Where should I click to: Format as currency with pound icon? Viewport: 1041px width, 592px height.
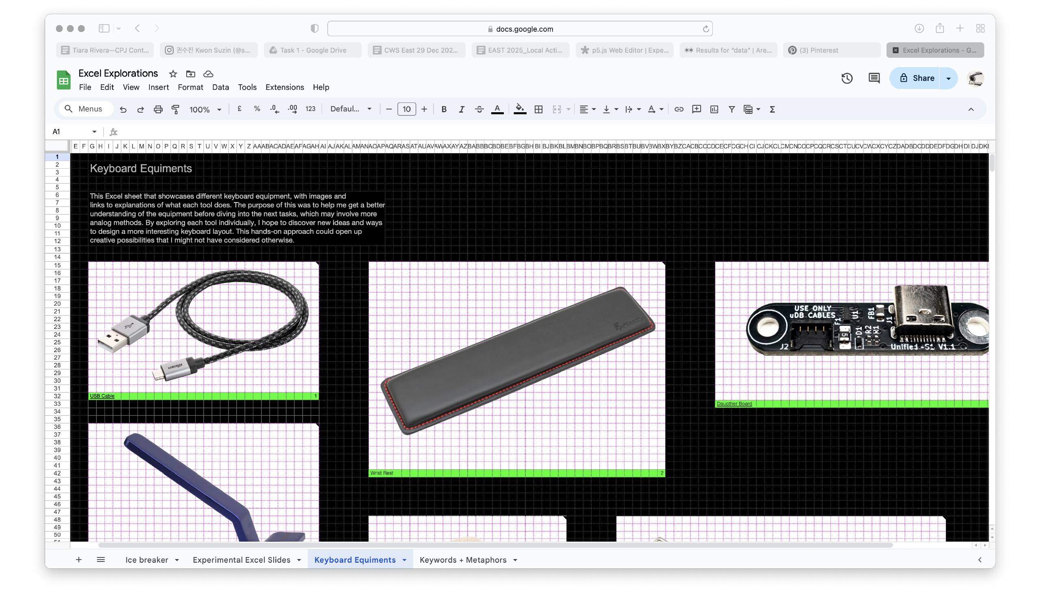click(x=240, y=109)
